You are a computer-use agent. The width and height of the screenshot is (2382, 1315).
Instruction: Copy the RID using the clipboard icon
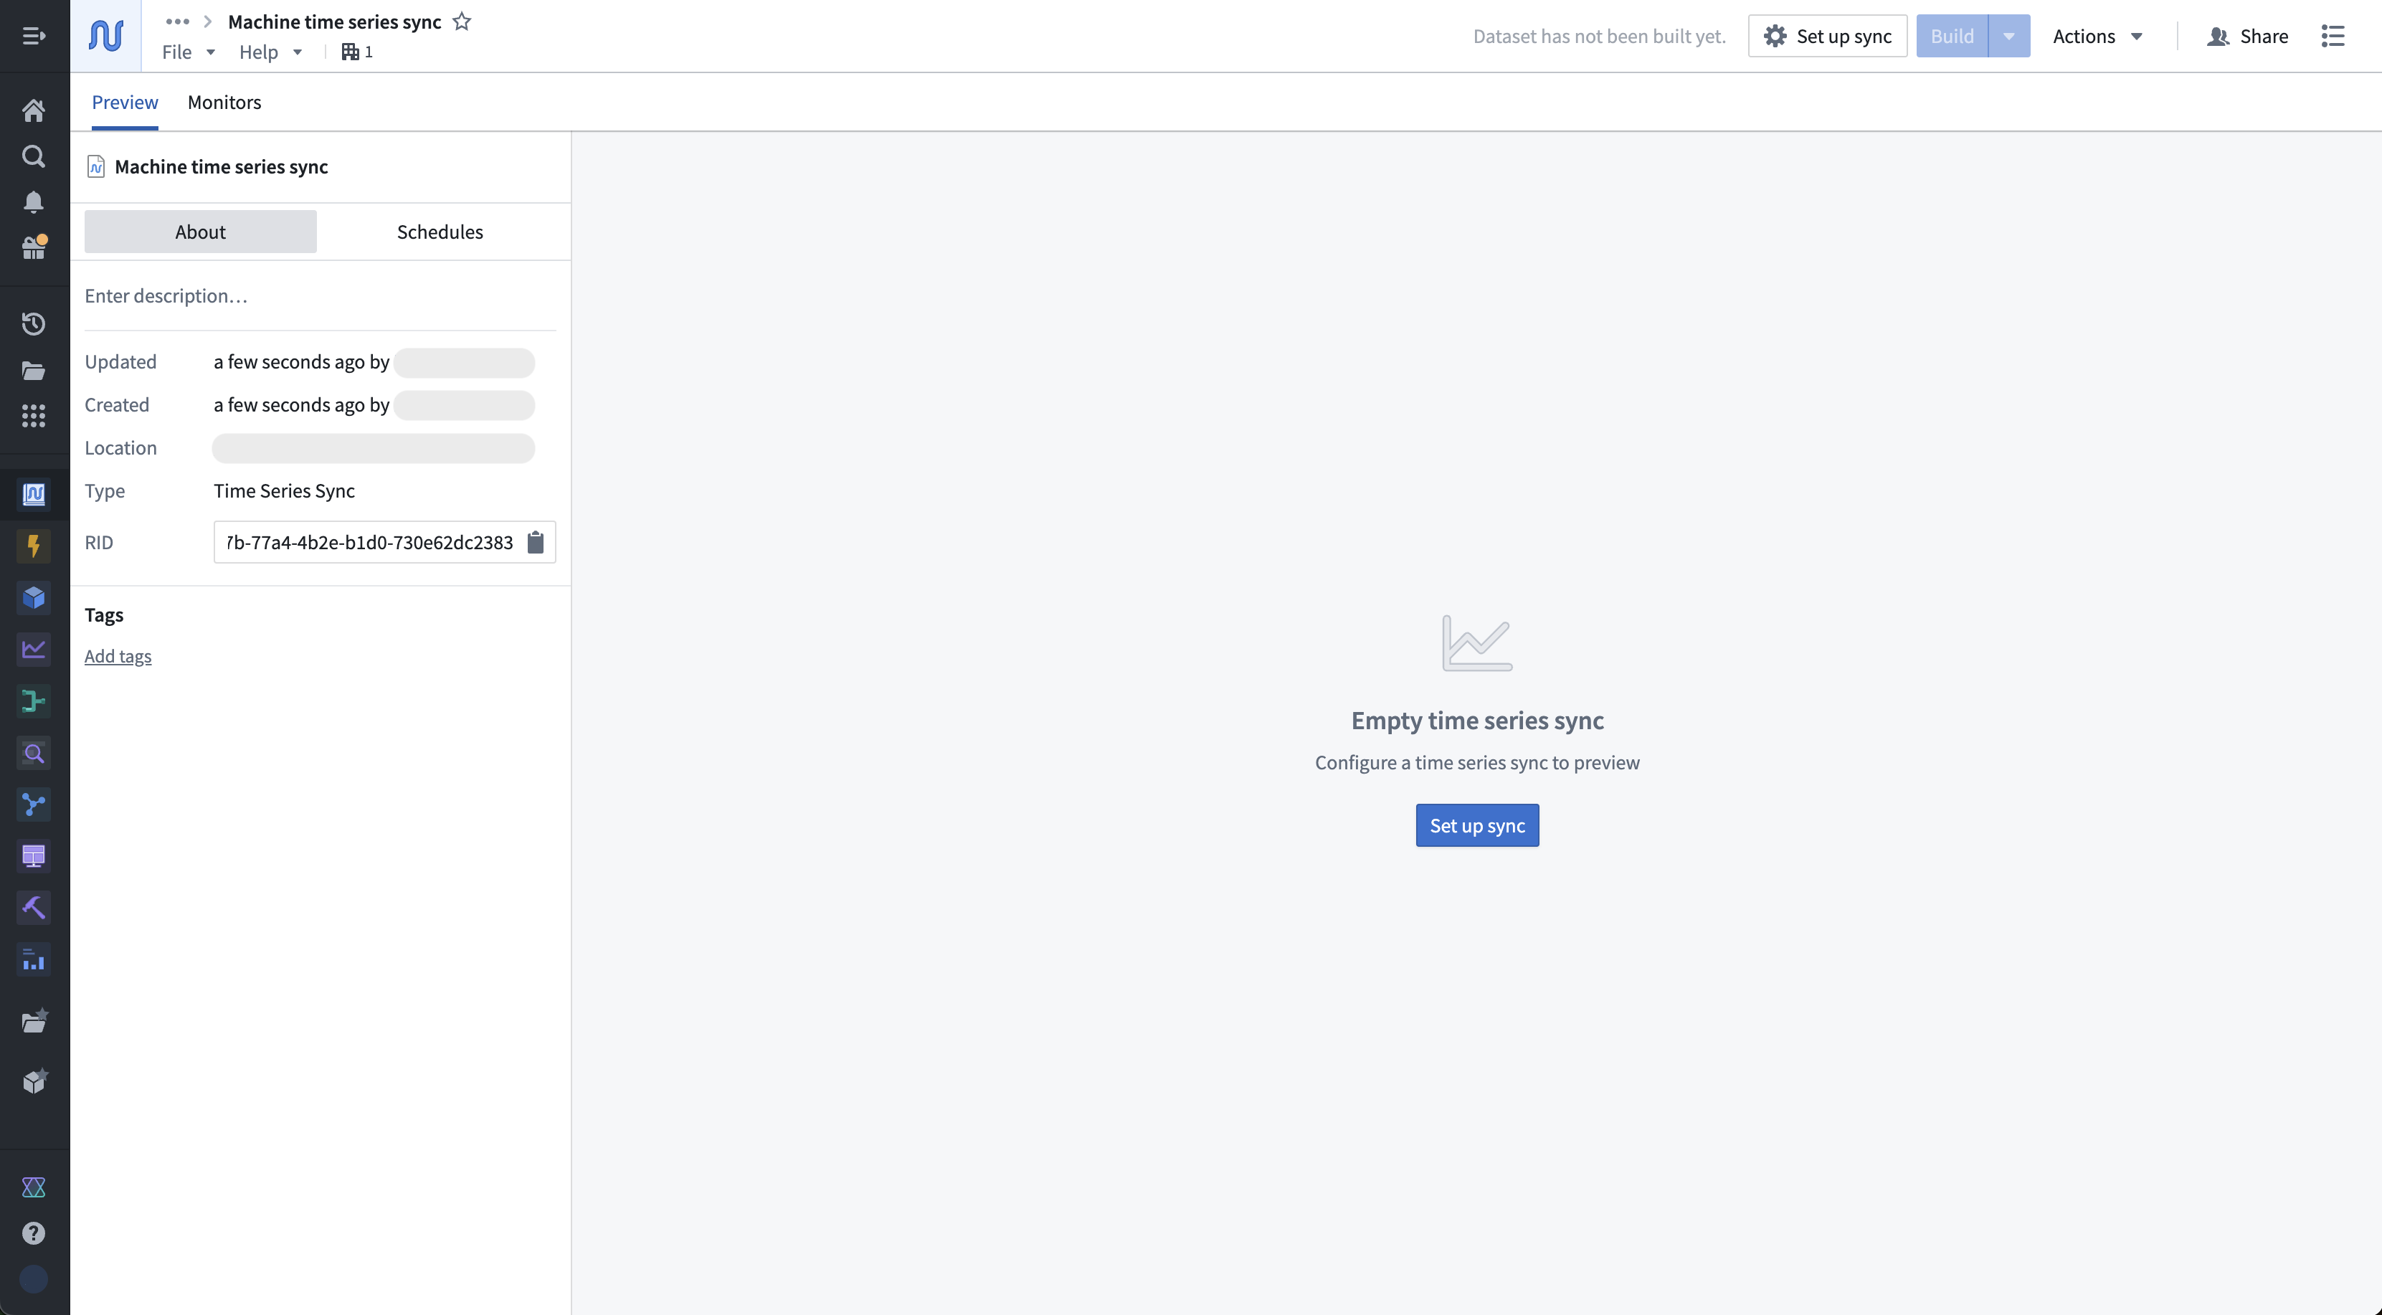(536, 543)
